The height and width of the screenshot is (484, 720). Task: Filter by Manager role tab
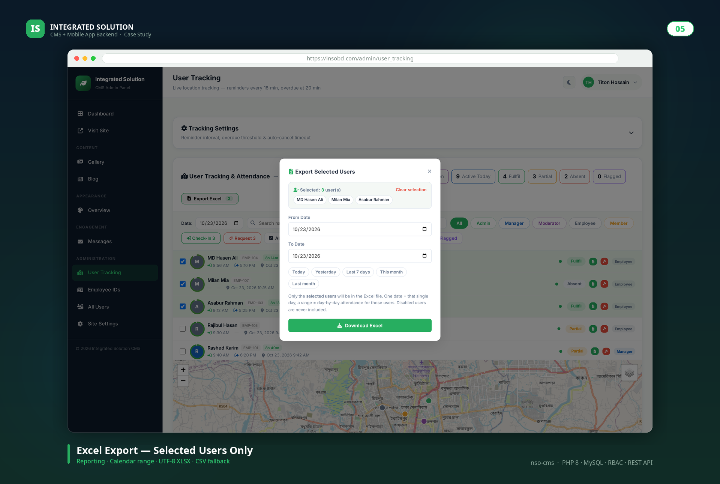point(514,223)
